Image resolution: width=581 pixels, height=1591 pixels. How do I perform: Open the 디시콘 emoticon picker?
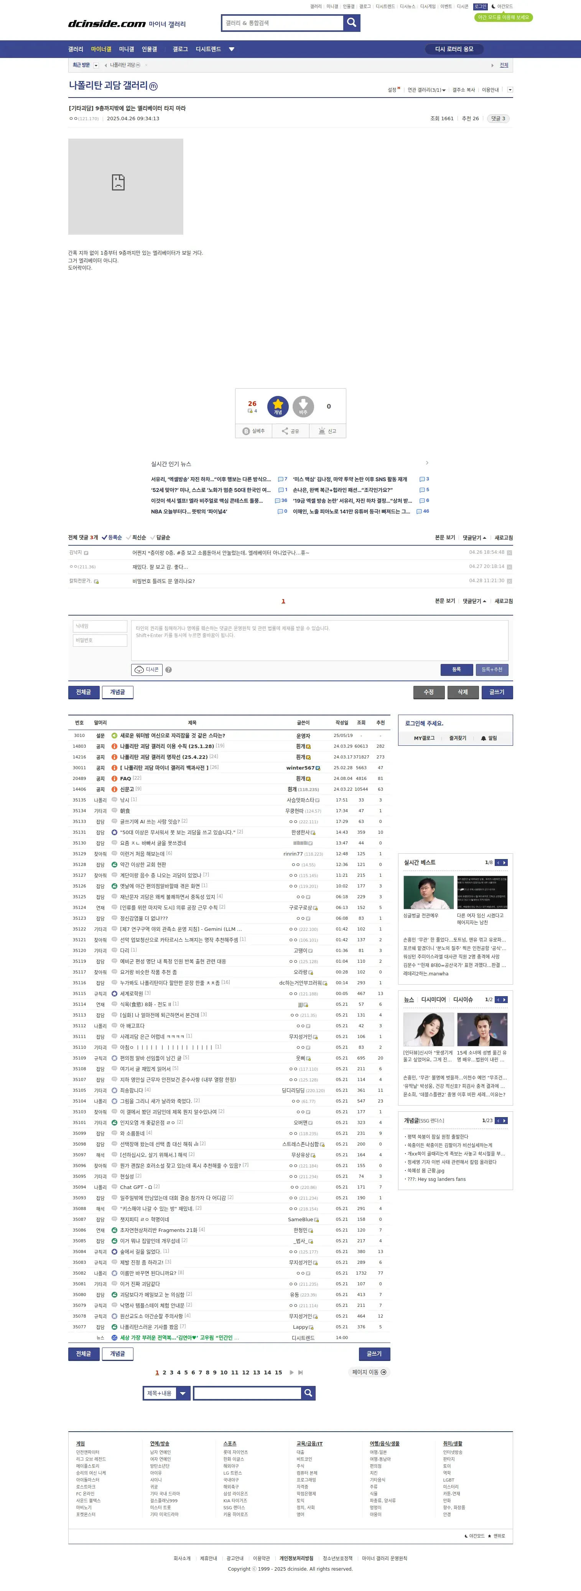click(147, 669)
